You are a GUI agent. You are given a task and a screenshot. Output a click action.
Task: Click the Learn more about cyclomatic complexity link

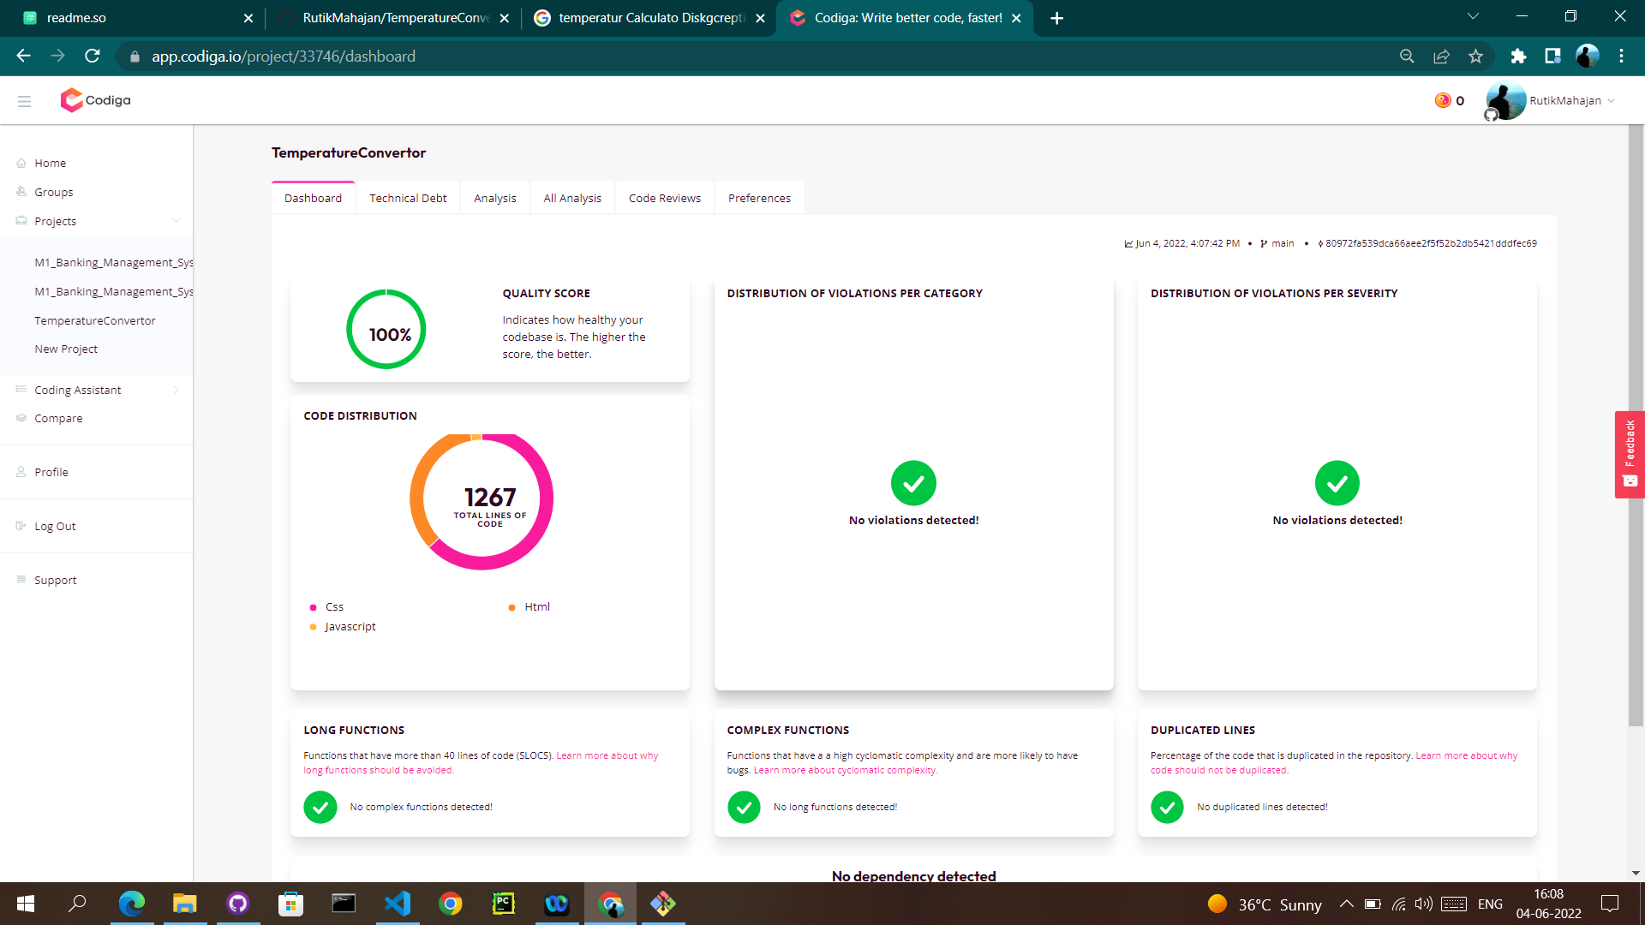tap(846, 770)
